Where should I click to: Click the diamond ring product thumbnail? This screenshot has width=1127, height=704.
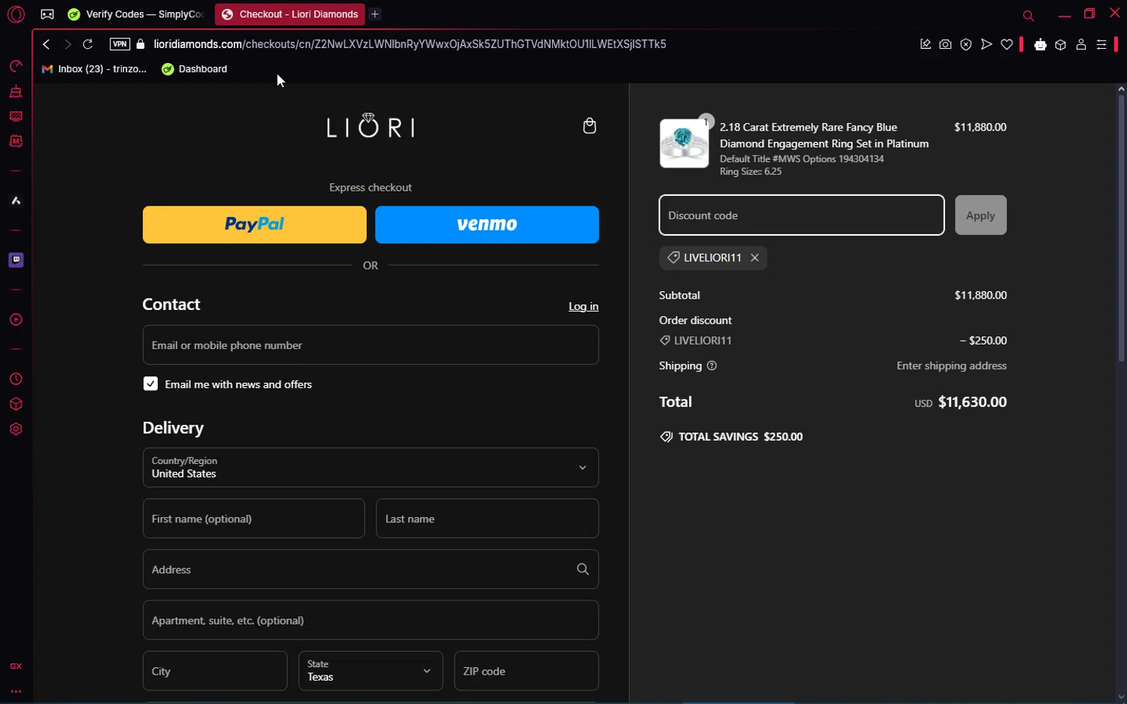(684, 143)
